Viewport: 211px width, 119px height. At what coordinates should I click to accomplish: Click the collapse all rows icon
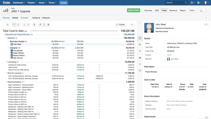point(28,24)
